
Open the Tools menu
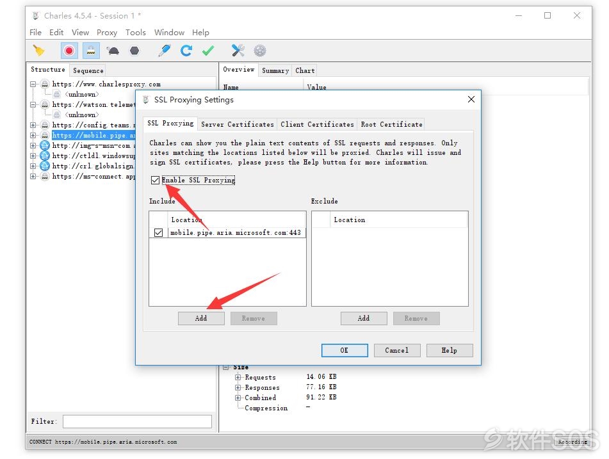tap(136, 32)
